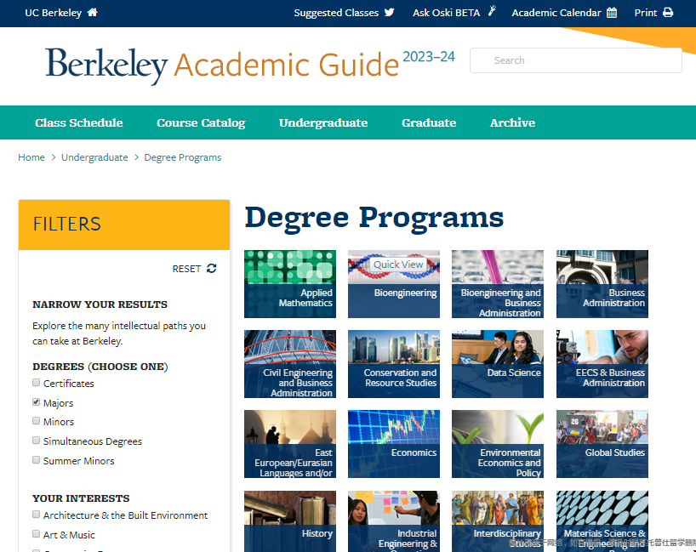The height and width of the screenshot is (552, 696).
Task: Tick the Simultaneous Degrees checkbox
Action: click(37, 441)
